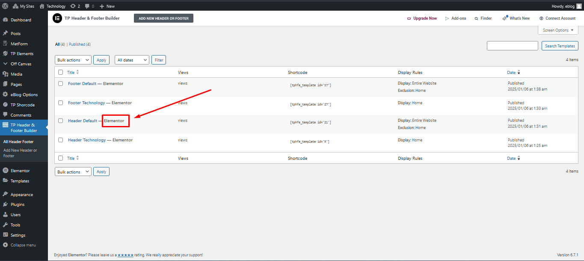Expand the Screen Options panel
Image resolution: width=584 pixels, height=261 pixels.
coord(558,30)
